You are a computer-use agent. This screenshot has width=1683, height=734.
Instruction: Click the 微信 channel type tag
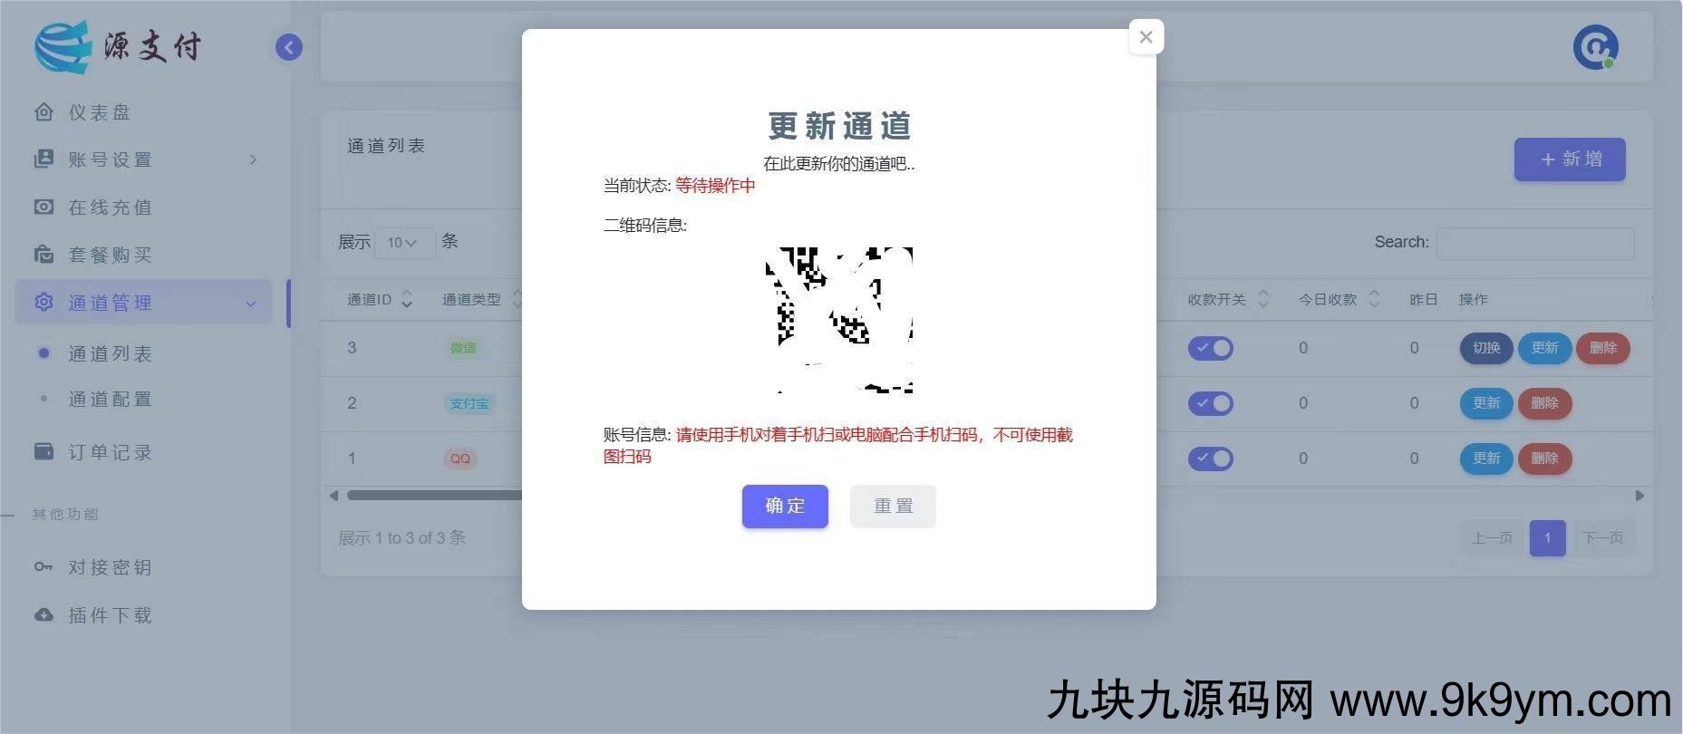[463, 348]
